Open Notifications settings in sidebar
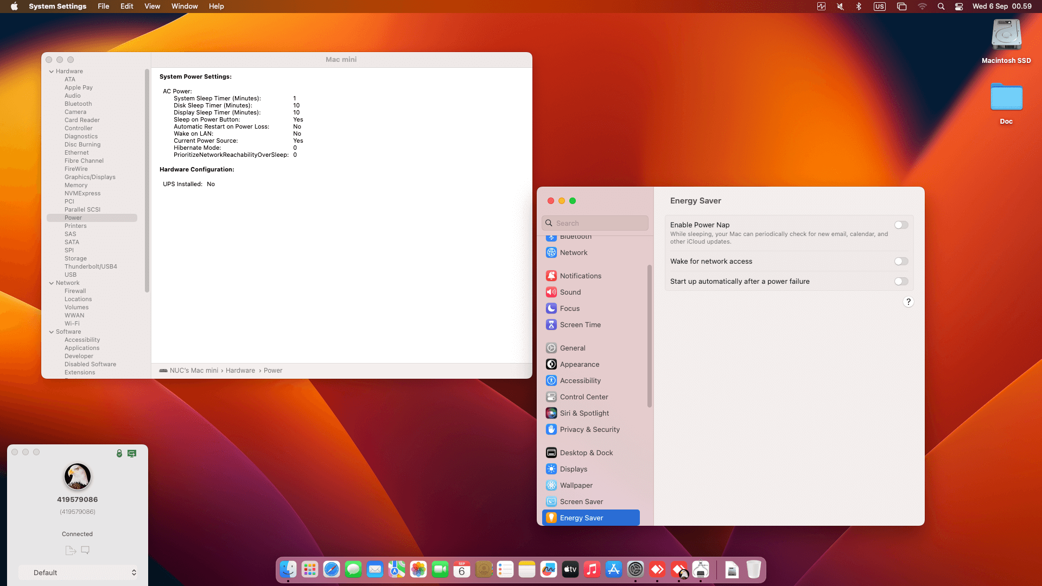1042x586 pixels. click(580, 276)
